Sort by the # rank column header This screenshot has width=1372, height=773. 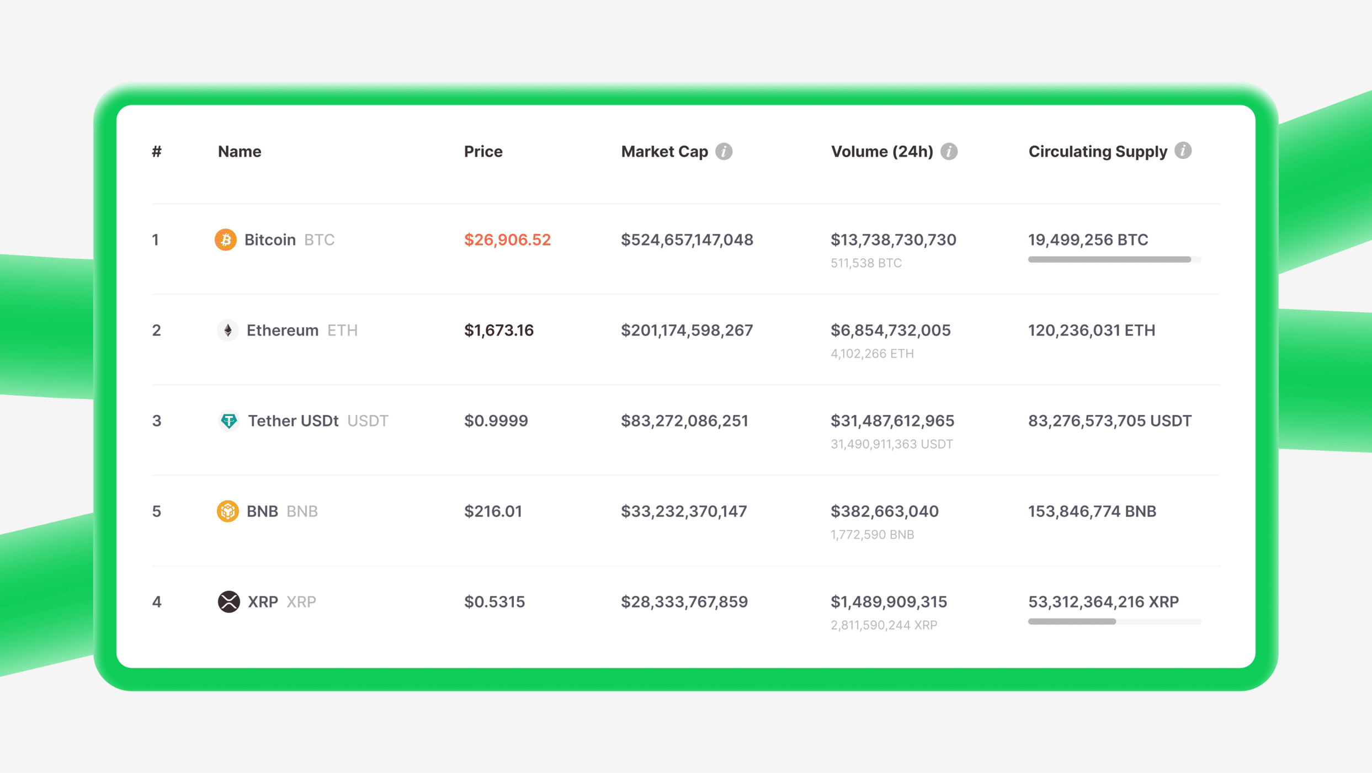click(157, 151)
